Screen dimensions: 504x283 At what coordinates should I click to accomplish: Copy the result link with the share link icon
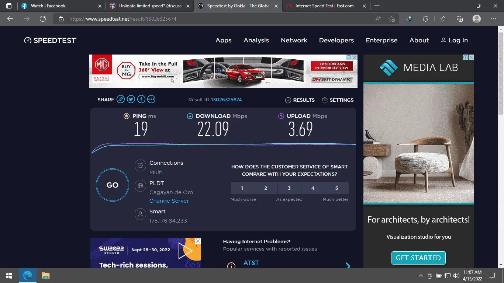[120, 99]
